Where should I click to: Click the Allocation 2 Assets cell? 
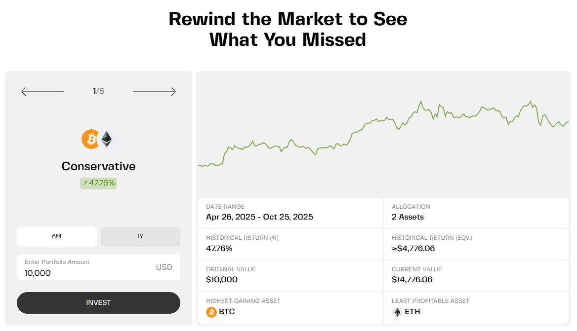[x=476, y=213]
